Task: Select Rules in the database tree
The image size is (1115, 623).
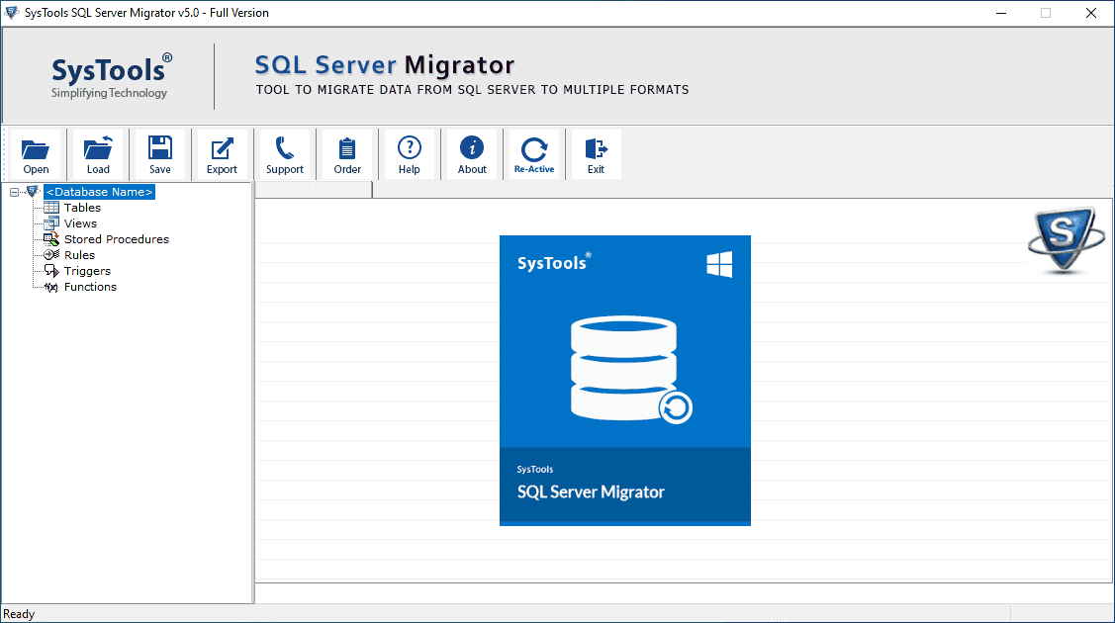Action: 79,255
